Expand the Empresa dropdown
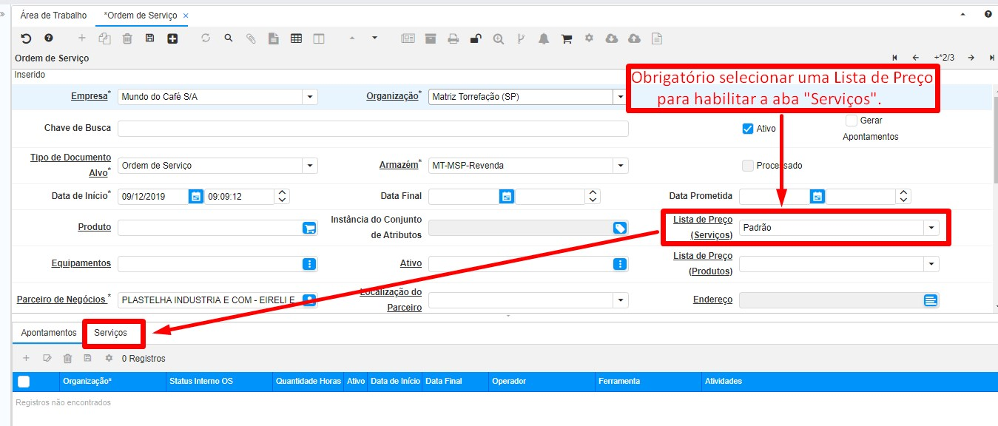This screenshot has width=998, height=426. tap(310, 97)
